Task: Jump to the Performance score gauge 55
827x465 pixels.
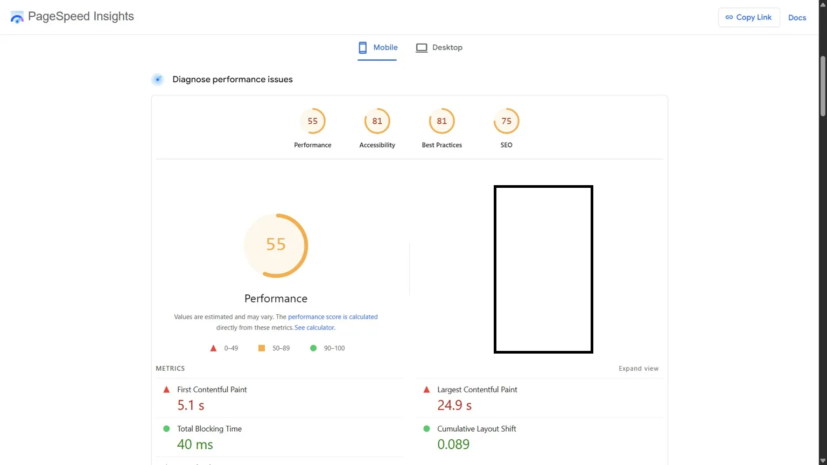Action: [x=313, y=121]
